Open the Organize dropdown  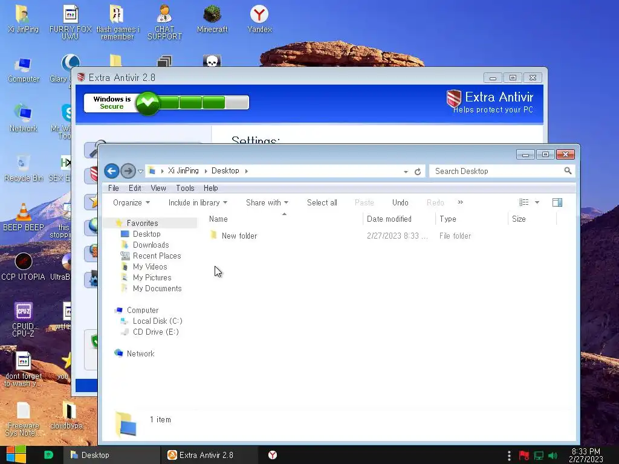(x=131, y=202)
